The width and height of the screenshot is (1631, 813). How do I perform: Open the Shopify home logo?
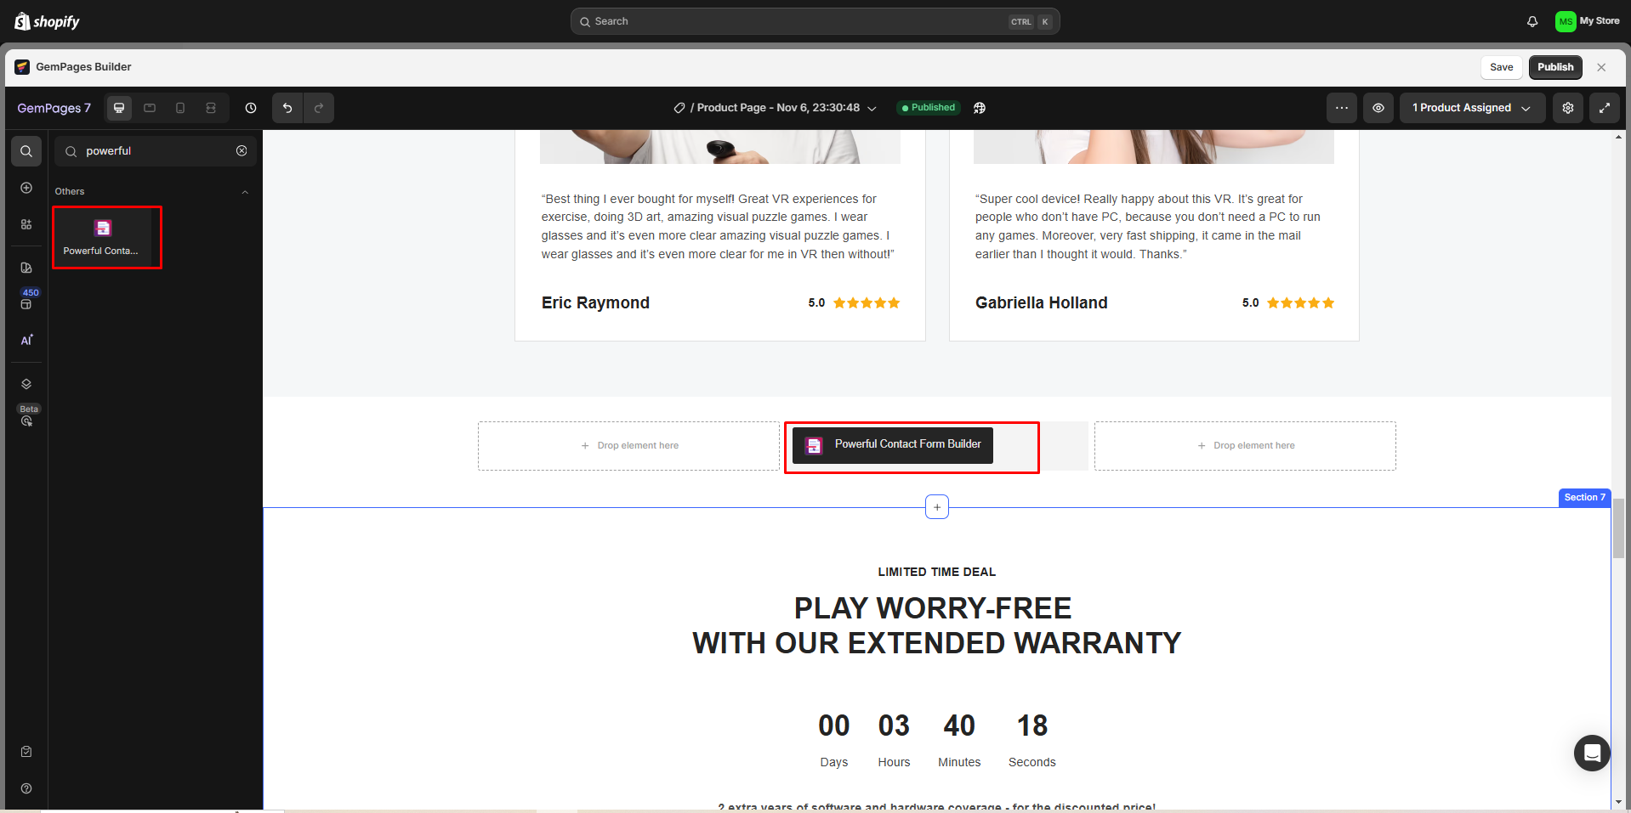47,21
